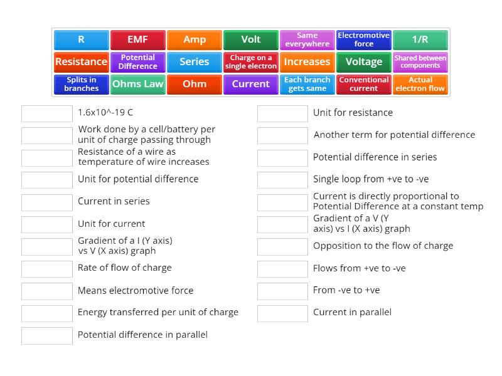Choose the 'Same everywhere' tile
The image size is (502, 376).
[307, 40]
